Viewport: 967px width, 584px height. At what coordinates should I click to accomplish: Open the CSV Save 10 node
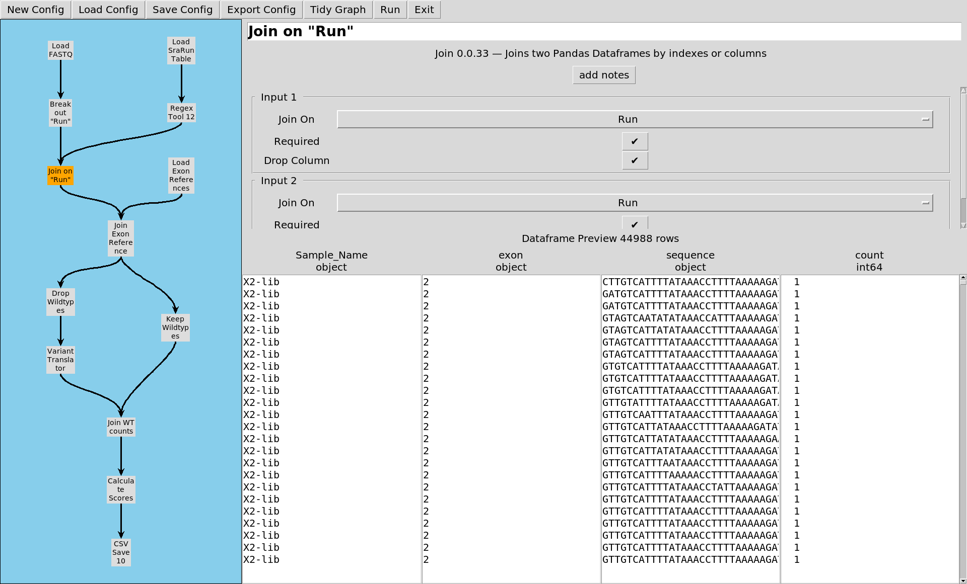[121, 552]
